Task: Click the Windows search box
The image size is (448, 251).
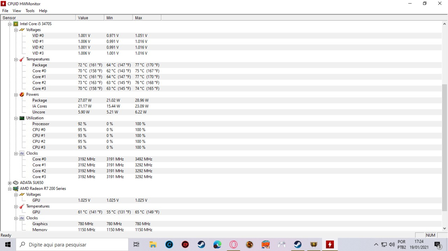Action: 72,245
